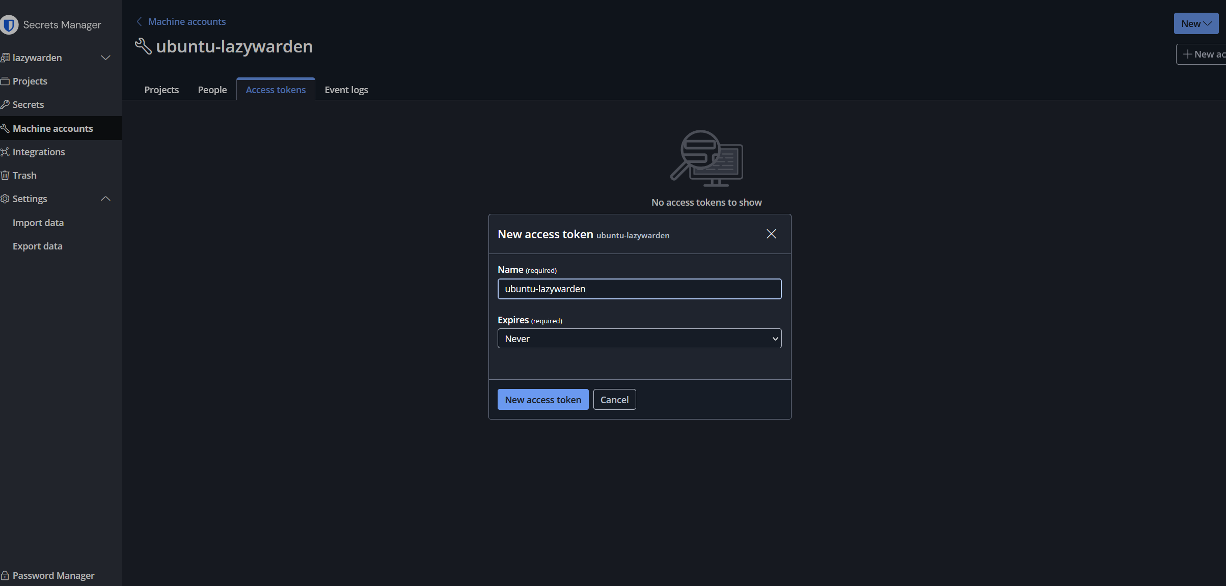
Task: Click the Bitwarden shield logo
Action: (x=9, y=24)
